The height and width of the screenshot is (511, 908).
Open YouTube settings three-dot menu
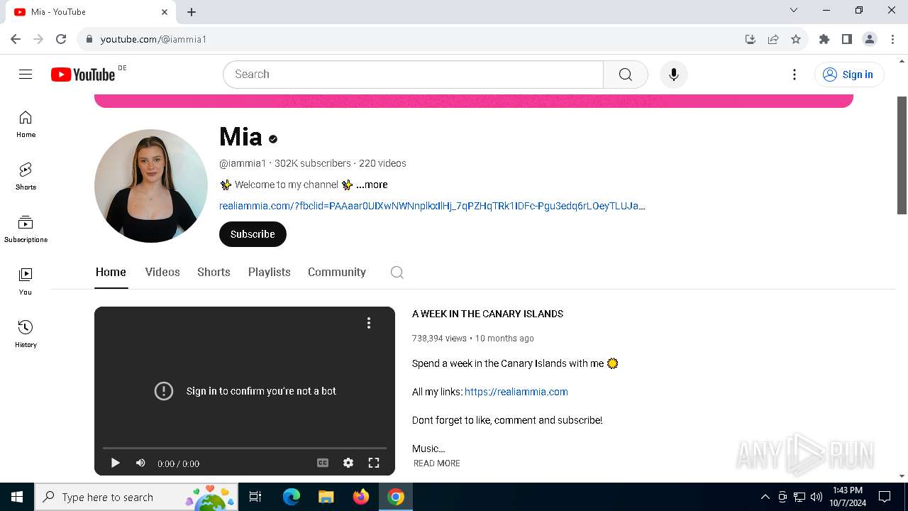click(x=794, y=75)
